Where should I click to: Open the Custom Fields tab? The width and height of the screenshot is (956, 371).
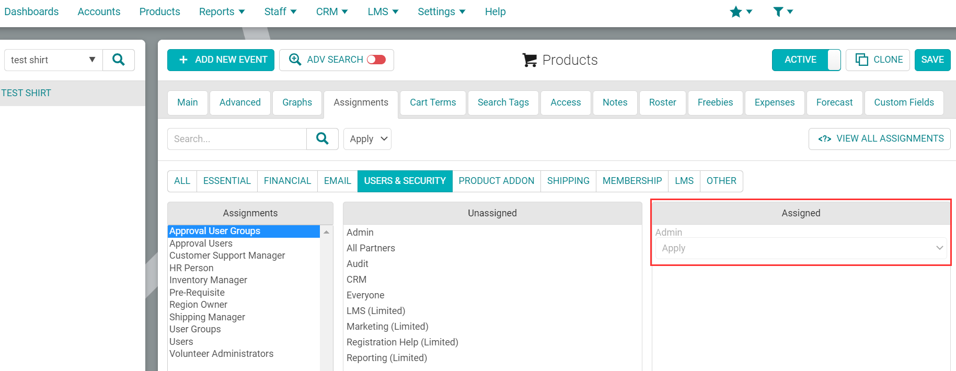click(x=904, y=102)
